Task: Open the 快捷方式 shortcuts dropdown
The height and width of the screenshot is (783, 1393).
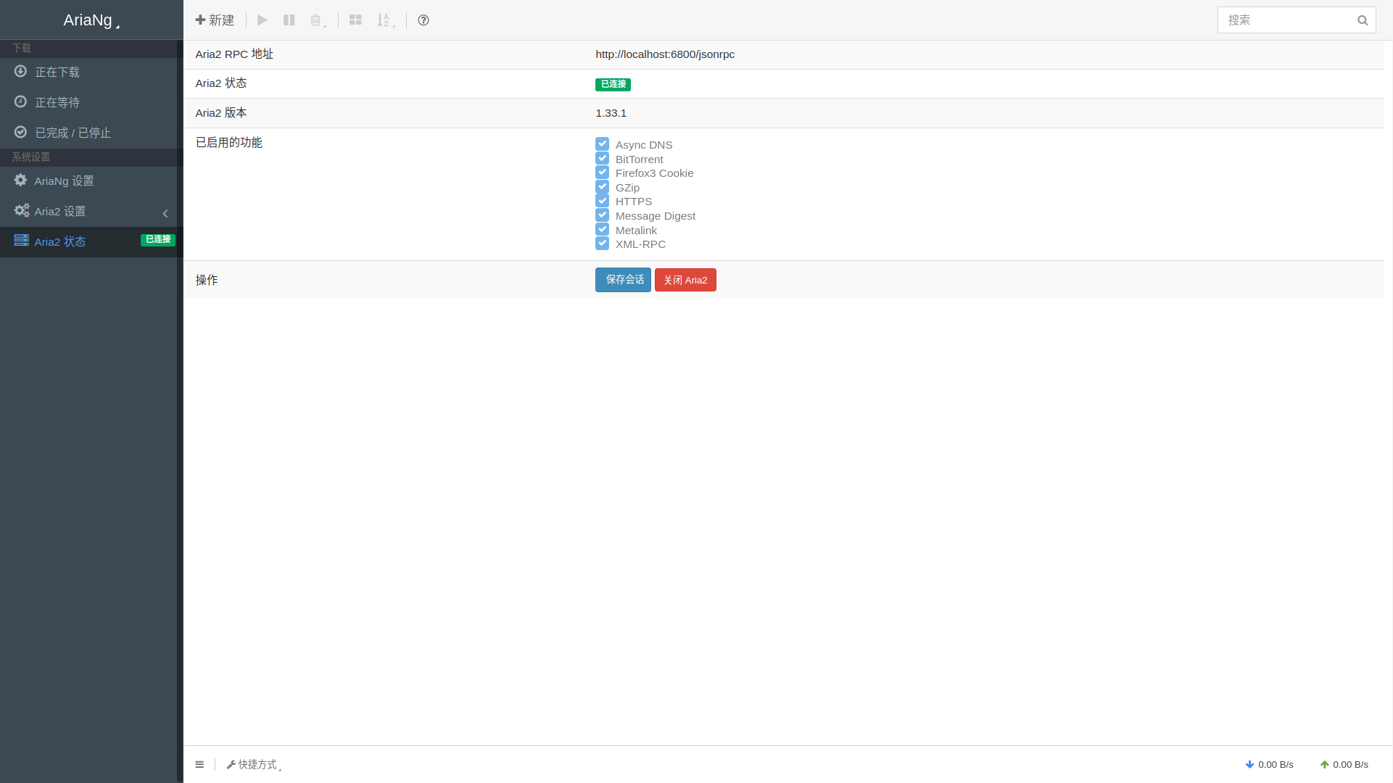Action: point(253,764)
